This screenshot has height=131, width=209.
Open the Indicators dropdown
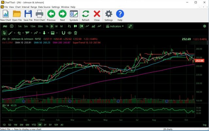coord(115,26)
